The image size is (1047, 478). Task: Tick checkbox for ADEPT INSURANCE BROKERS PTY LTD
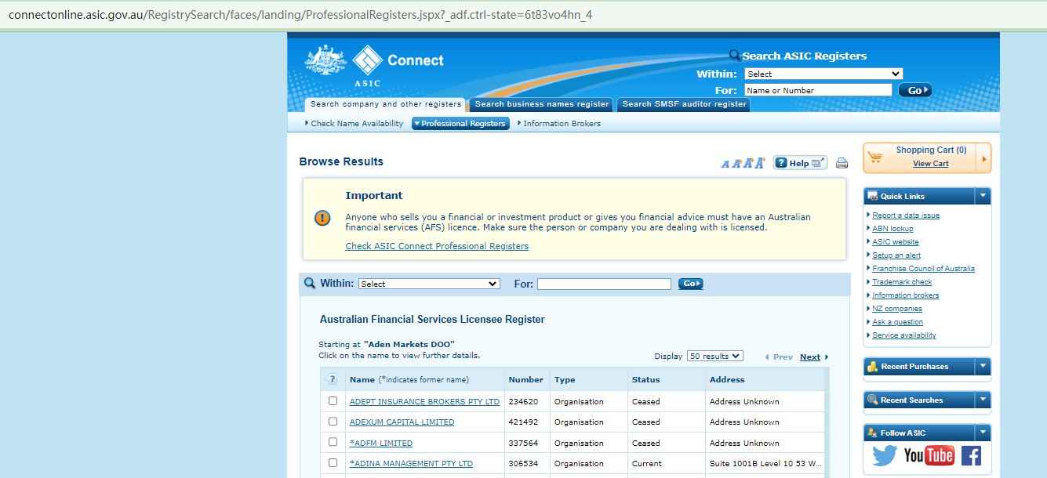[x=333, y=400]
